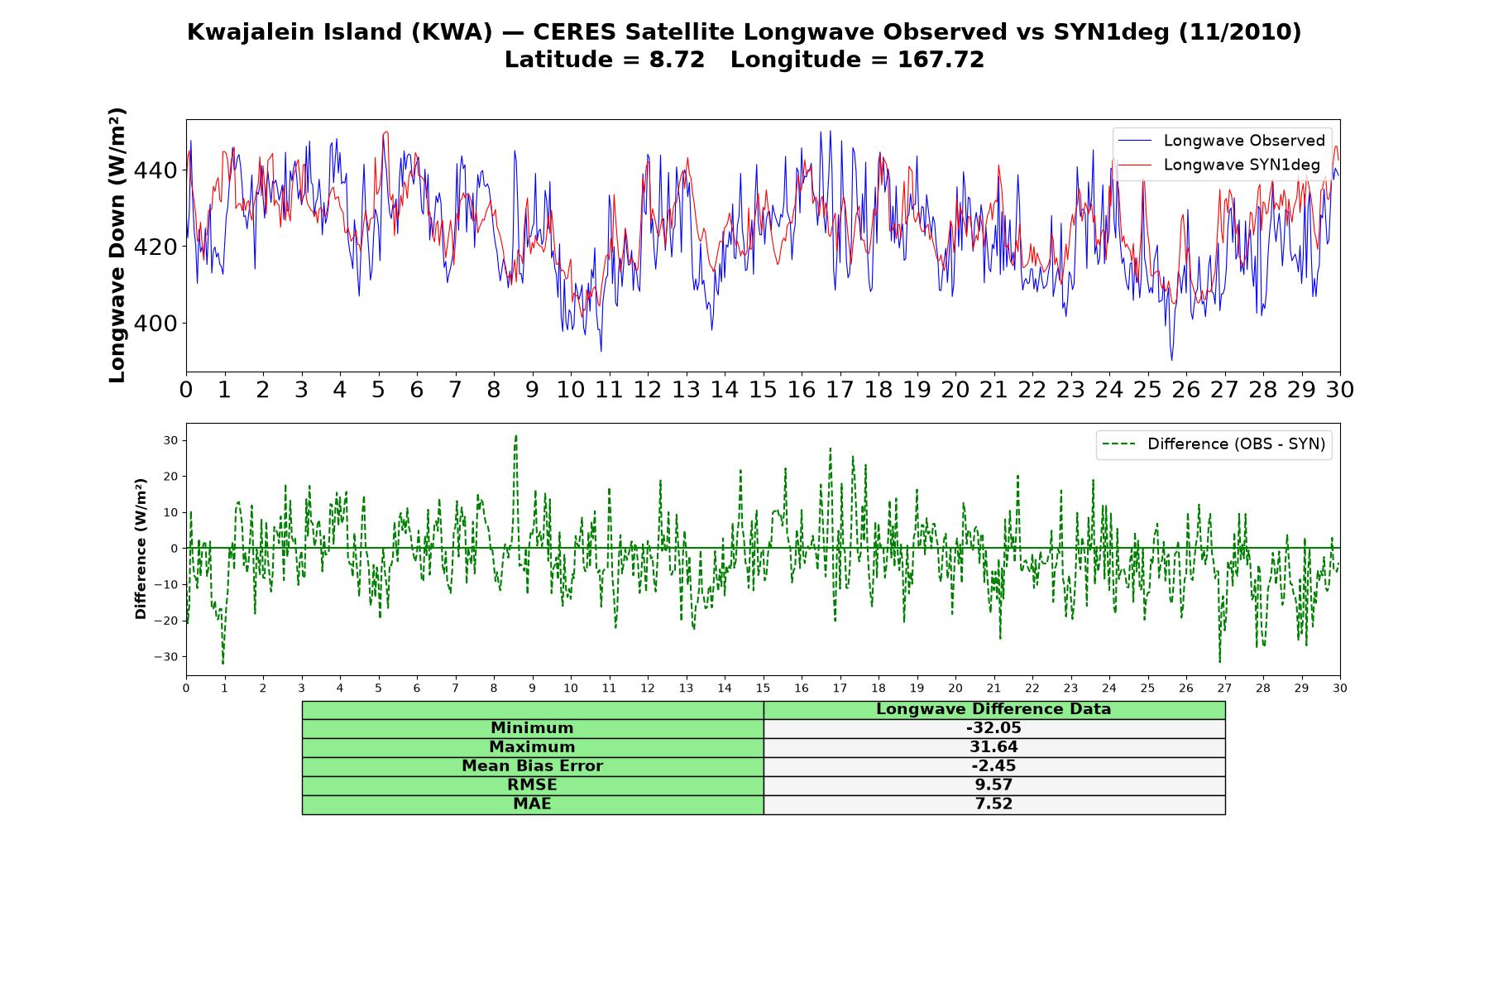The height and width of the screenshot is (993, 1489).
Task: Click the Latitude and Longitude subtitle text
Action: point(744,60)
